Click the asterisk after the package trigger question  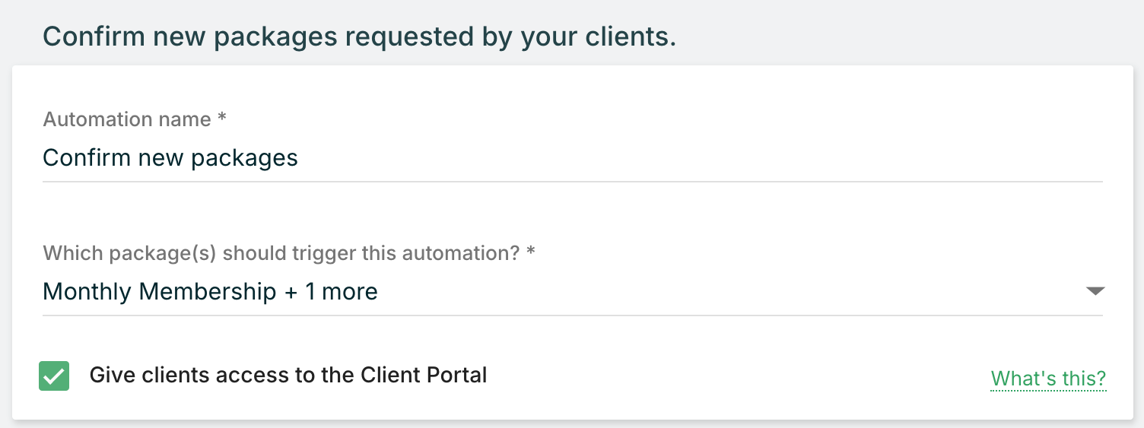point(531,252)
